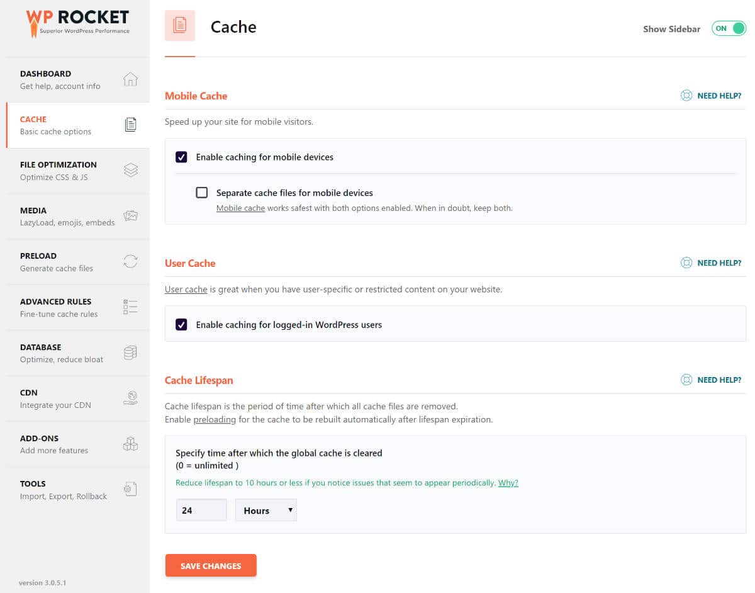Open CDN settings via the cloud icon
755x593 pixels.
(x=130, y=398)
